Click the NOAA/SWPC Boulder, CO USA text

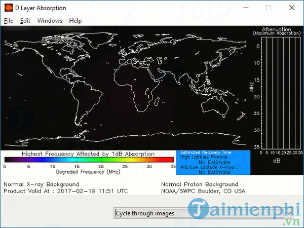tap(204, 191)
